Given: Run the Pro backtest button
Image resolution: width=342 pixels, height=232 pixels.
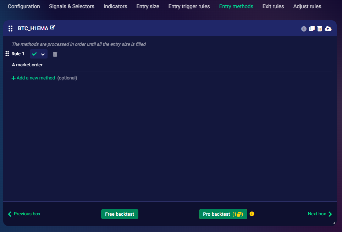Looking at the screenshot, I should pos(223,214).
